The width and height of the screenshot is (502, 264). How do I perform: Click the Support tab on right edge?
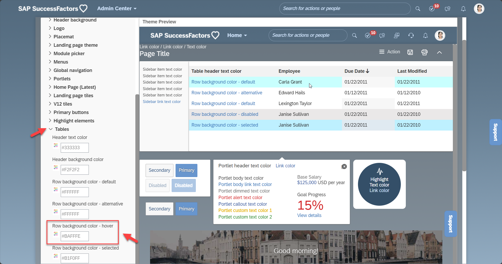pos(496,132)
